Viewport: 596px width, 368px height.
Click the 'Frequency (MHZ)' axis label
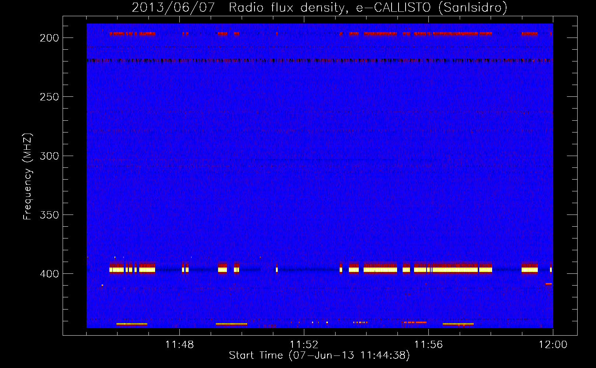click(28, 177)
